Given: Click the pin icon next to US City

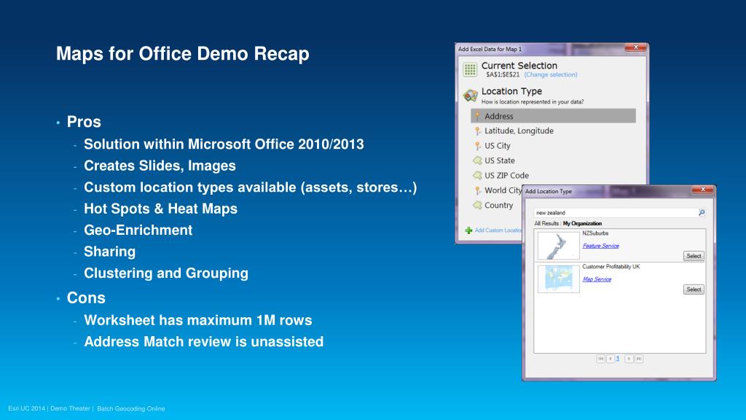Looking at the screenshot, I should coord(478,146).
